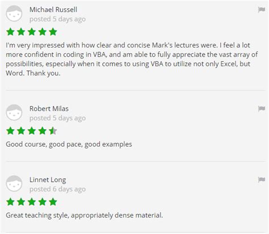Flag Robert Milas's review
This screenshot has height=234, width=269.
tap(262, 109)
